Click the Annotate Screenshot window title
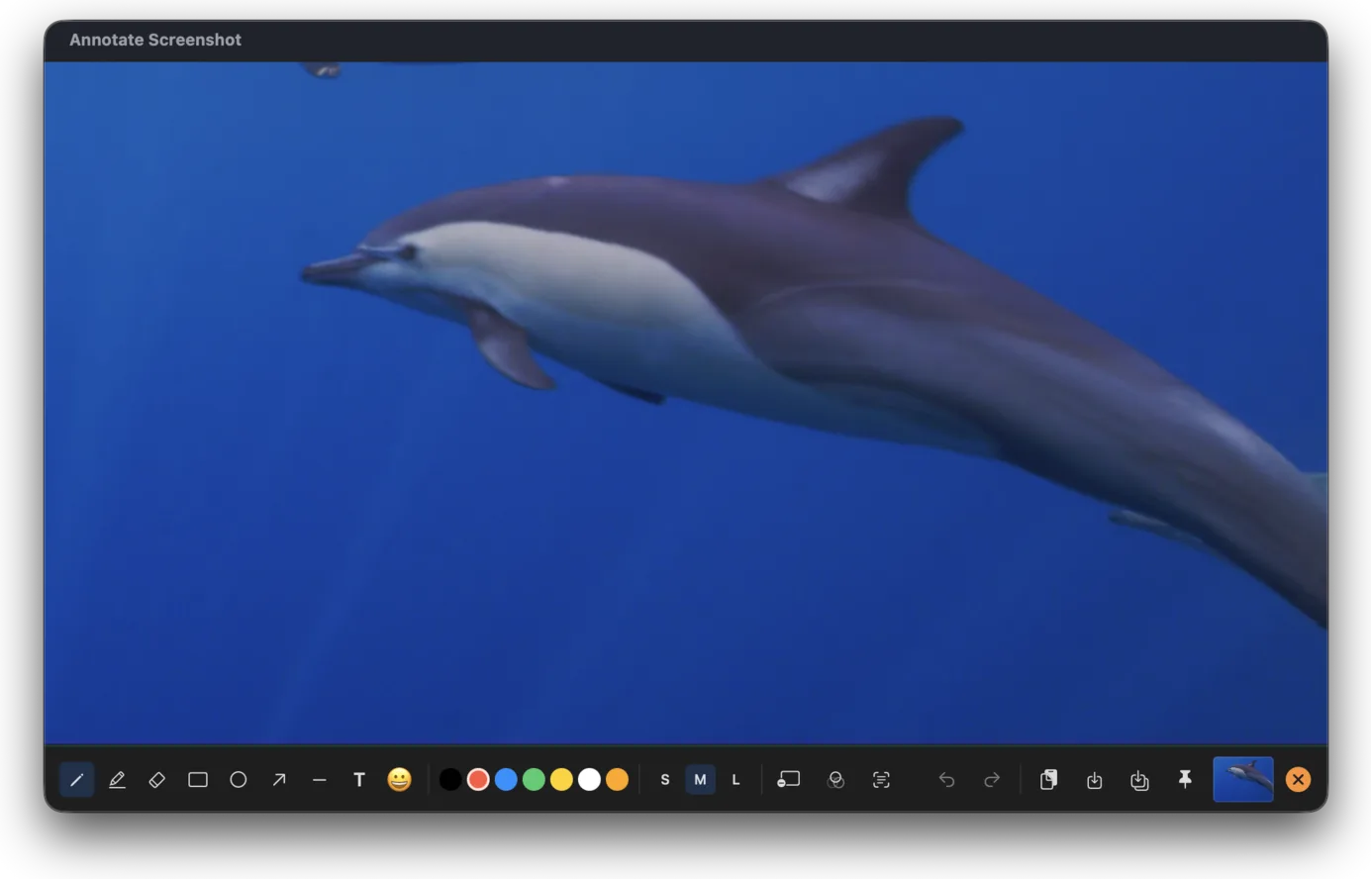This screenshot has height=879, width=1371. 155,40
